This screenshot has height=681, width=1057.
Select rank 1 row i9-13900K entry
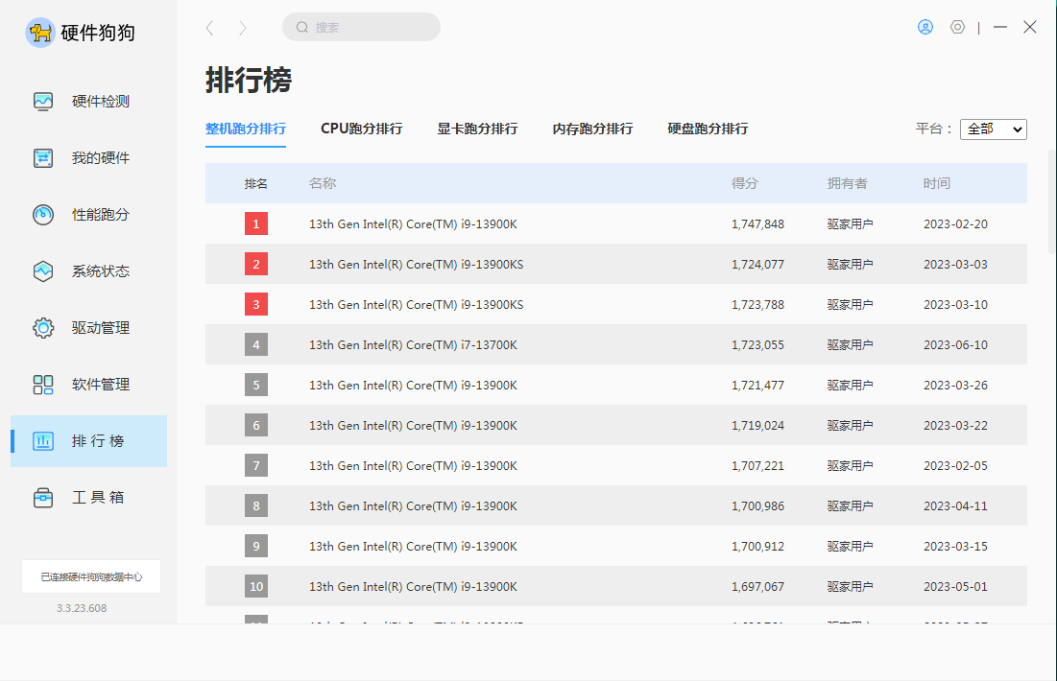413,224
